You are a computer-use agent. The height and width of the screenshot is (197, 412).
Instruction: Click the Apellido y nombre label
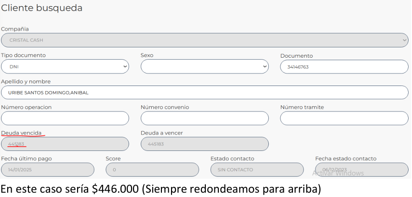pos(26,81)
